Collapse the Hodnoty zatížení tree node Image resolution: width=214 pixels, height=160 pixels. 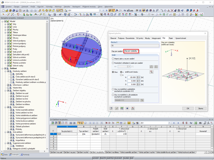coord(5,71)
